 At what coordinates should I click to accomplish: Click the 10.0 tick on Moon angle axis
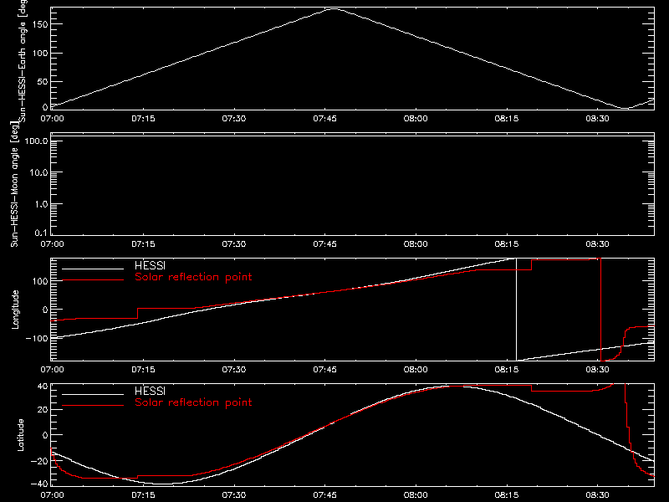point(38,173)
